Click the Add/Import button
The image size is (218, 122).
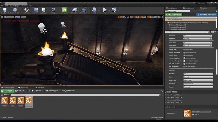(7, 91)
